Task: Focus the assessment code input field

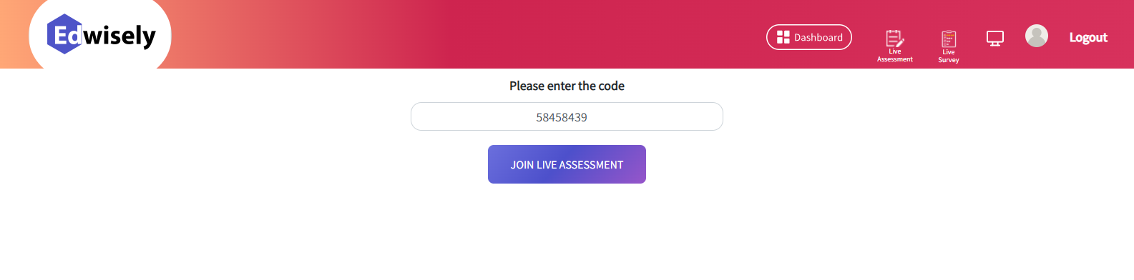Action: tap(567, 116)
